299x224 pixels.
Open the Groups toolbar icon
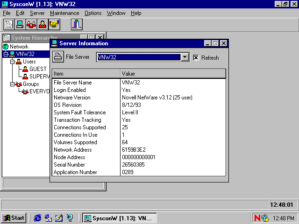pos(31,24)
